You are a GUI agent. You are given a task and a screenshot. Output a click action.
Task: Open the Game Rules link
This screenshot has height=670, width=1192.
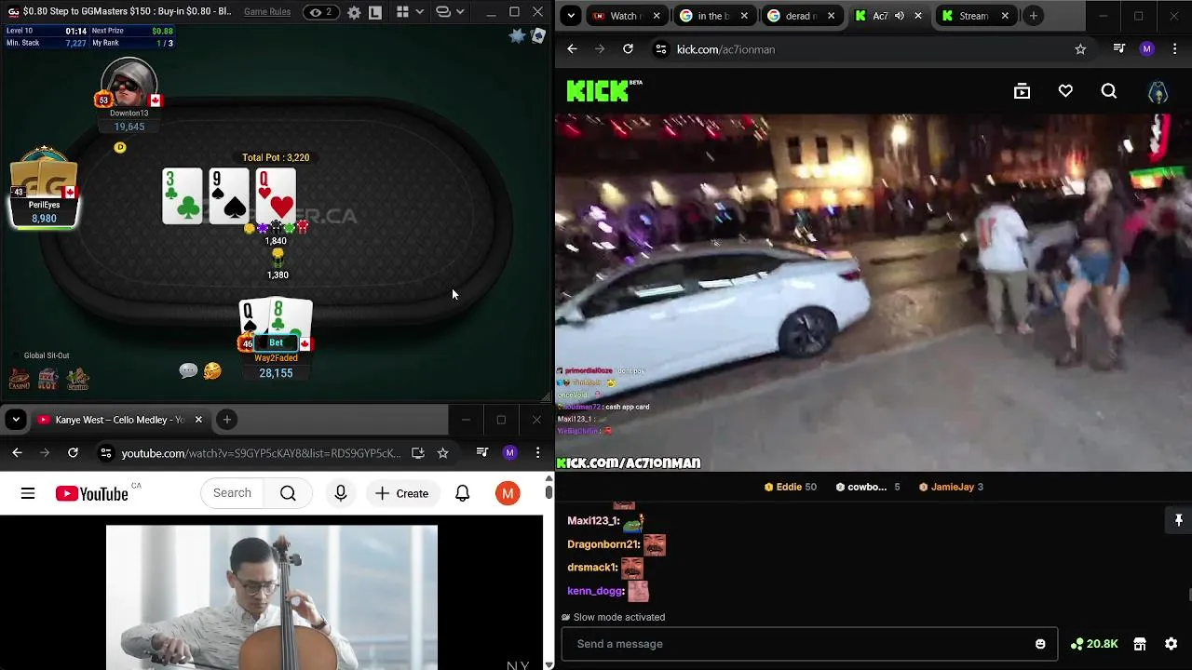(x=267, y=12)
